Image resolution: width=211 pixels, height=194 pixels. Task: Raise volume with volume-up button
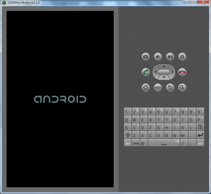tap(170, 57)
